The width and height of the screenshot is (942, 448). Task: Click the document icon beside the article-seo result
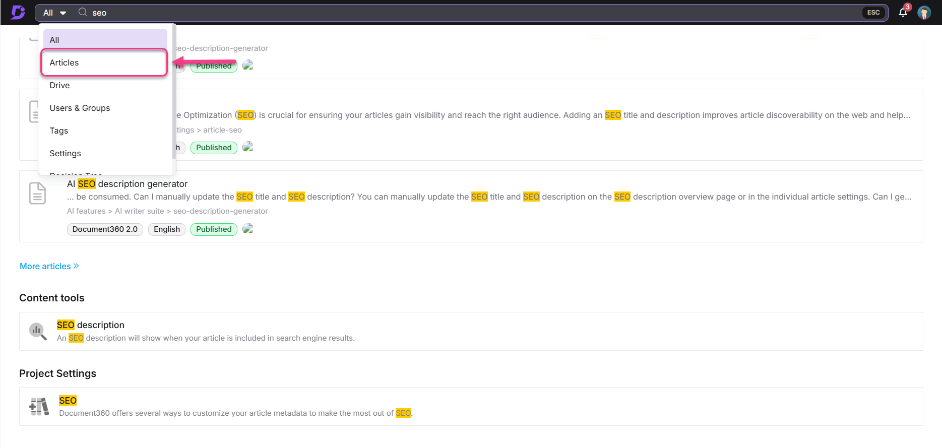pyautogui.click(x=33, y=112)
